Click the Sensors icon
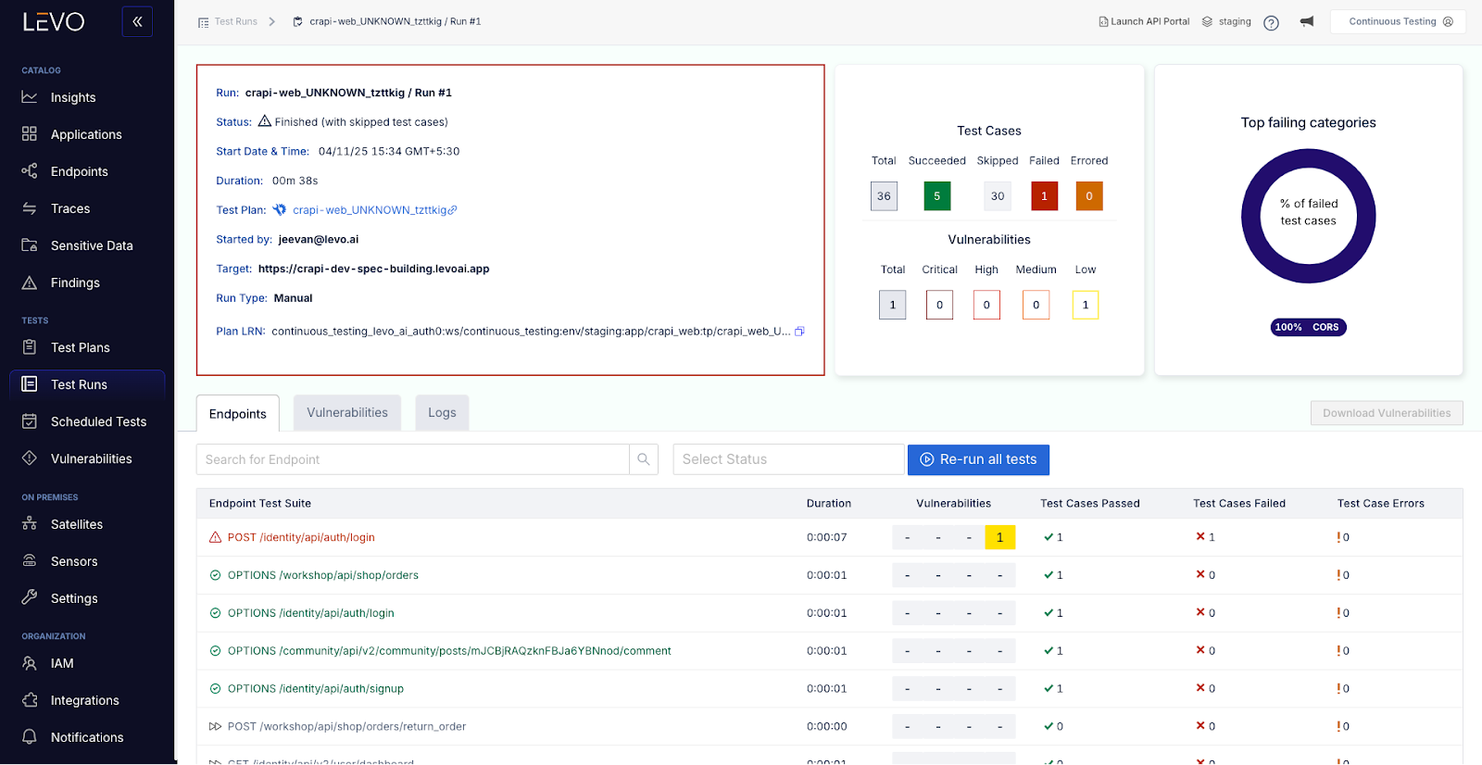 30,561
